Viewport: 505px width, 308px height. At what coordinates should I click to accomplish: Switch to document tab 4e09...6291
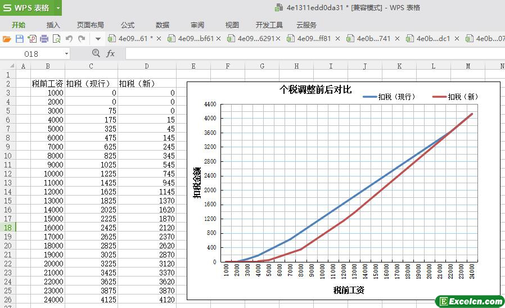[x=250, y=39]
